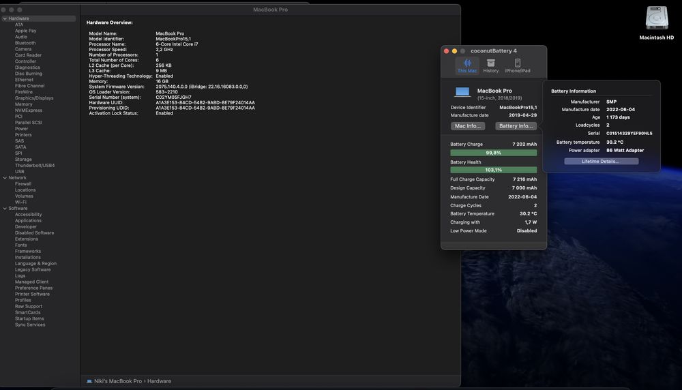Click the battery Serial C01514329YEF90NL5

(x=629, y=134)
